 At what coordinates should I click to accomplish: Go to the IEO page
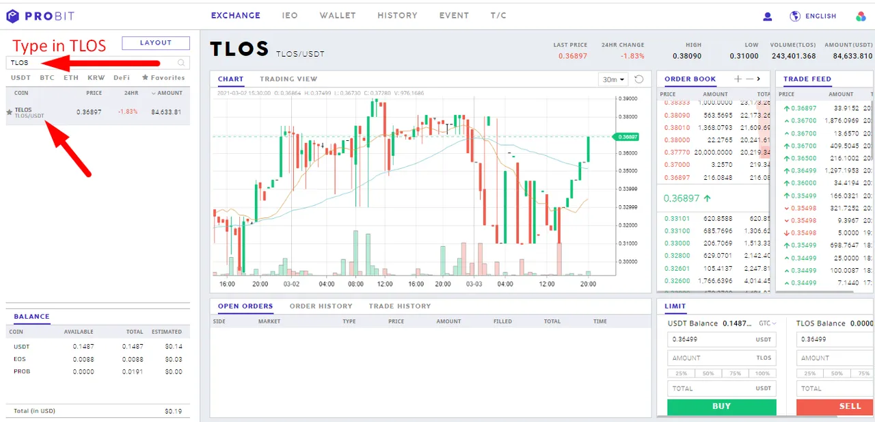click(290, 16)
